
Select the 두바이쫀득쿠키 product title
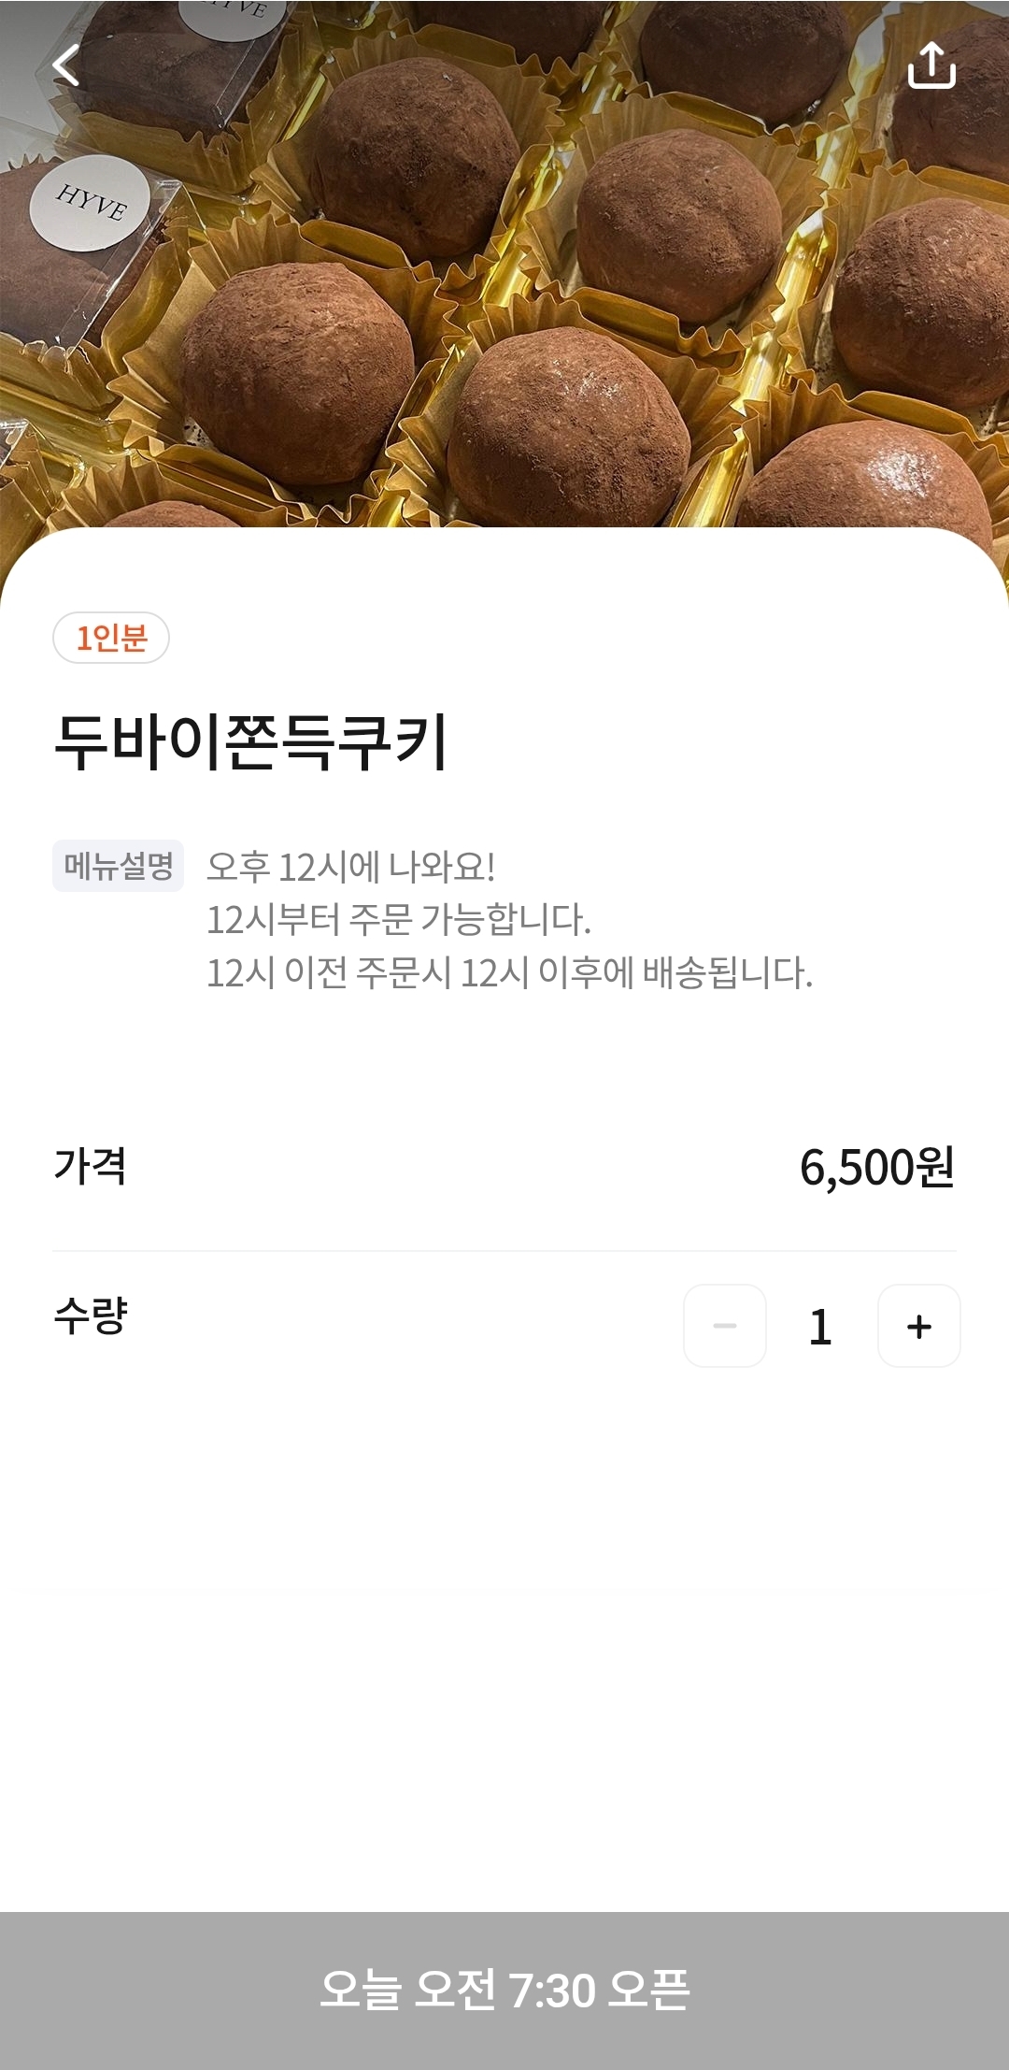(x=251, y=742)
